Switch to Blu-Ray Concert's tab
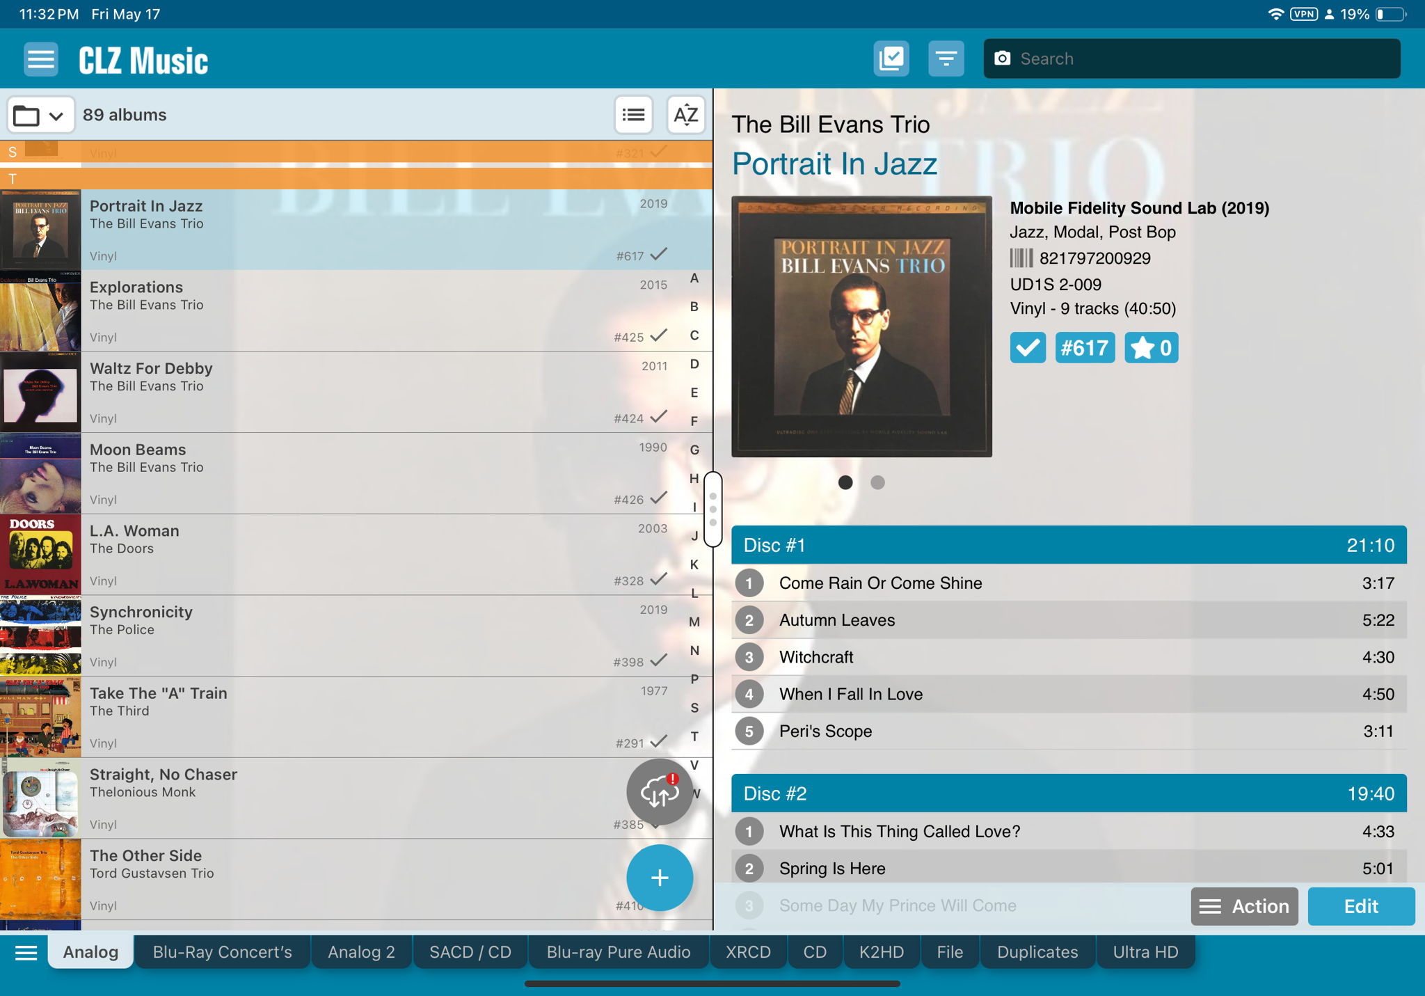 click(x=223, y=952)
